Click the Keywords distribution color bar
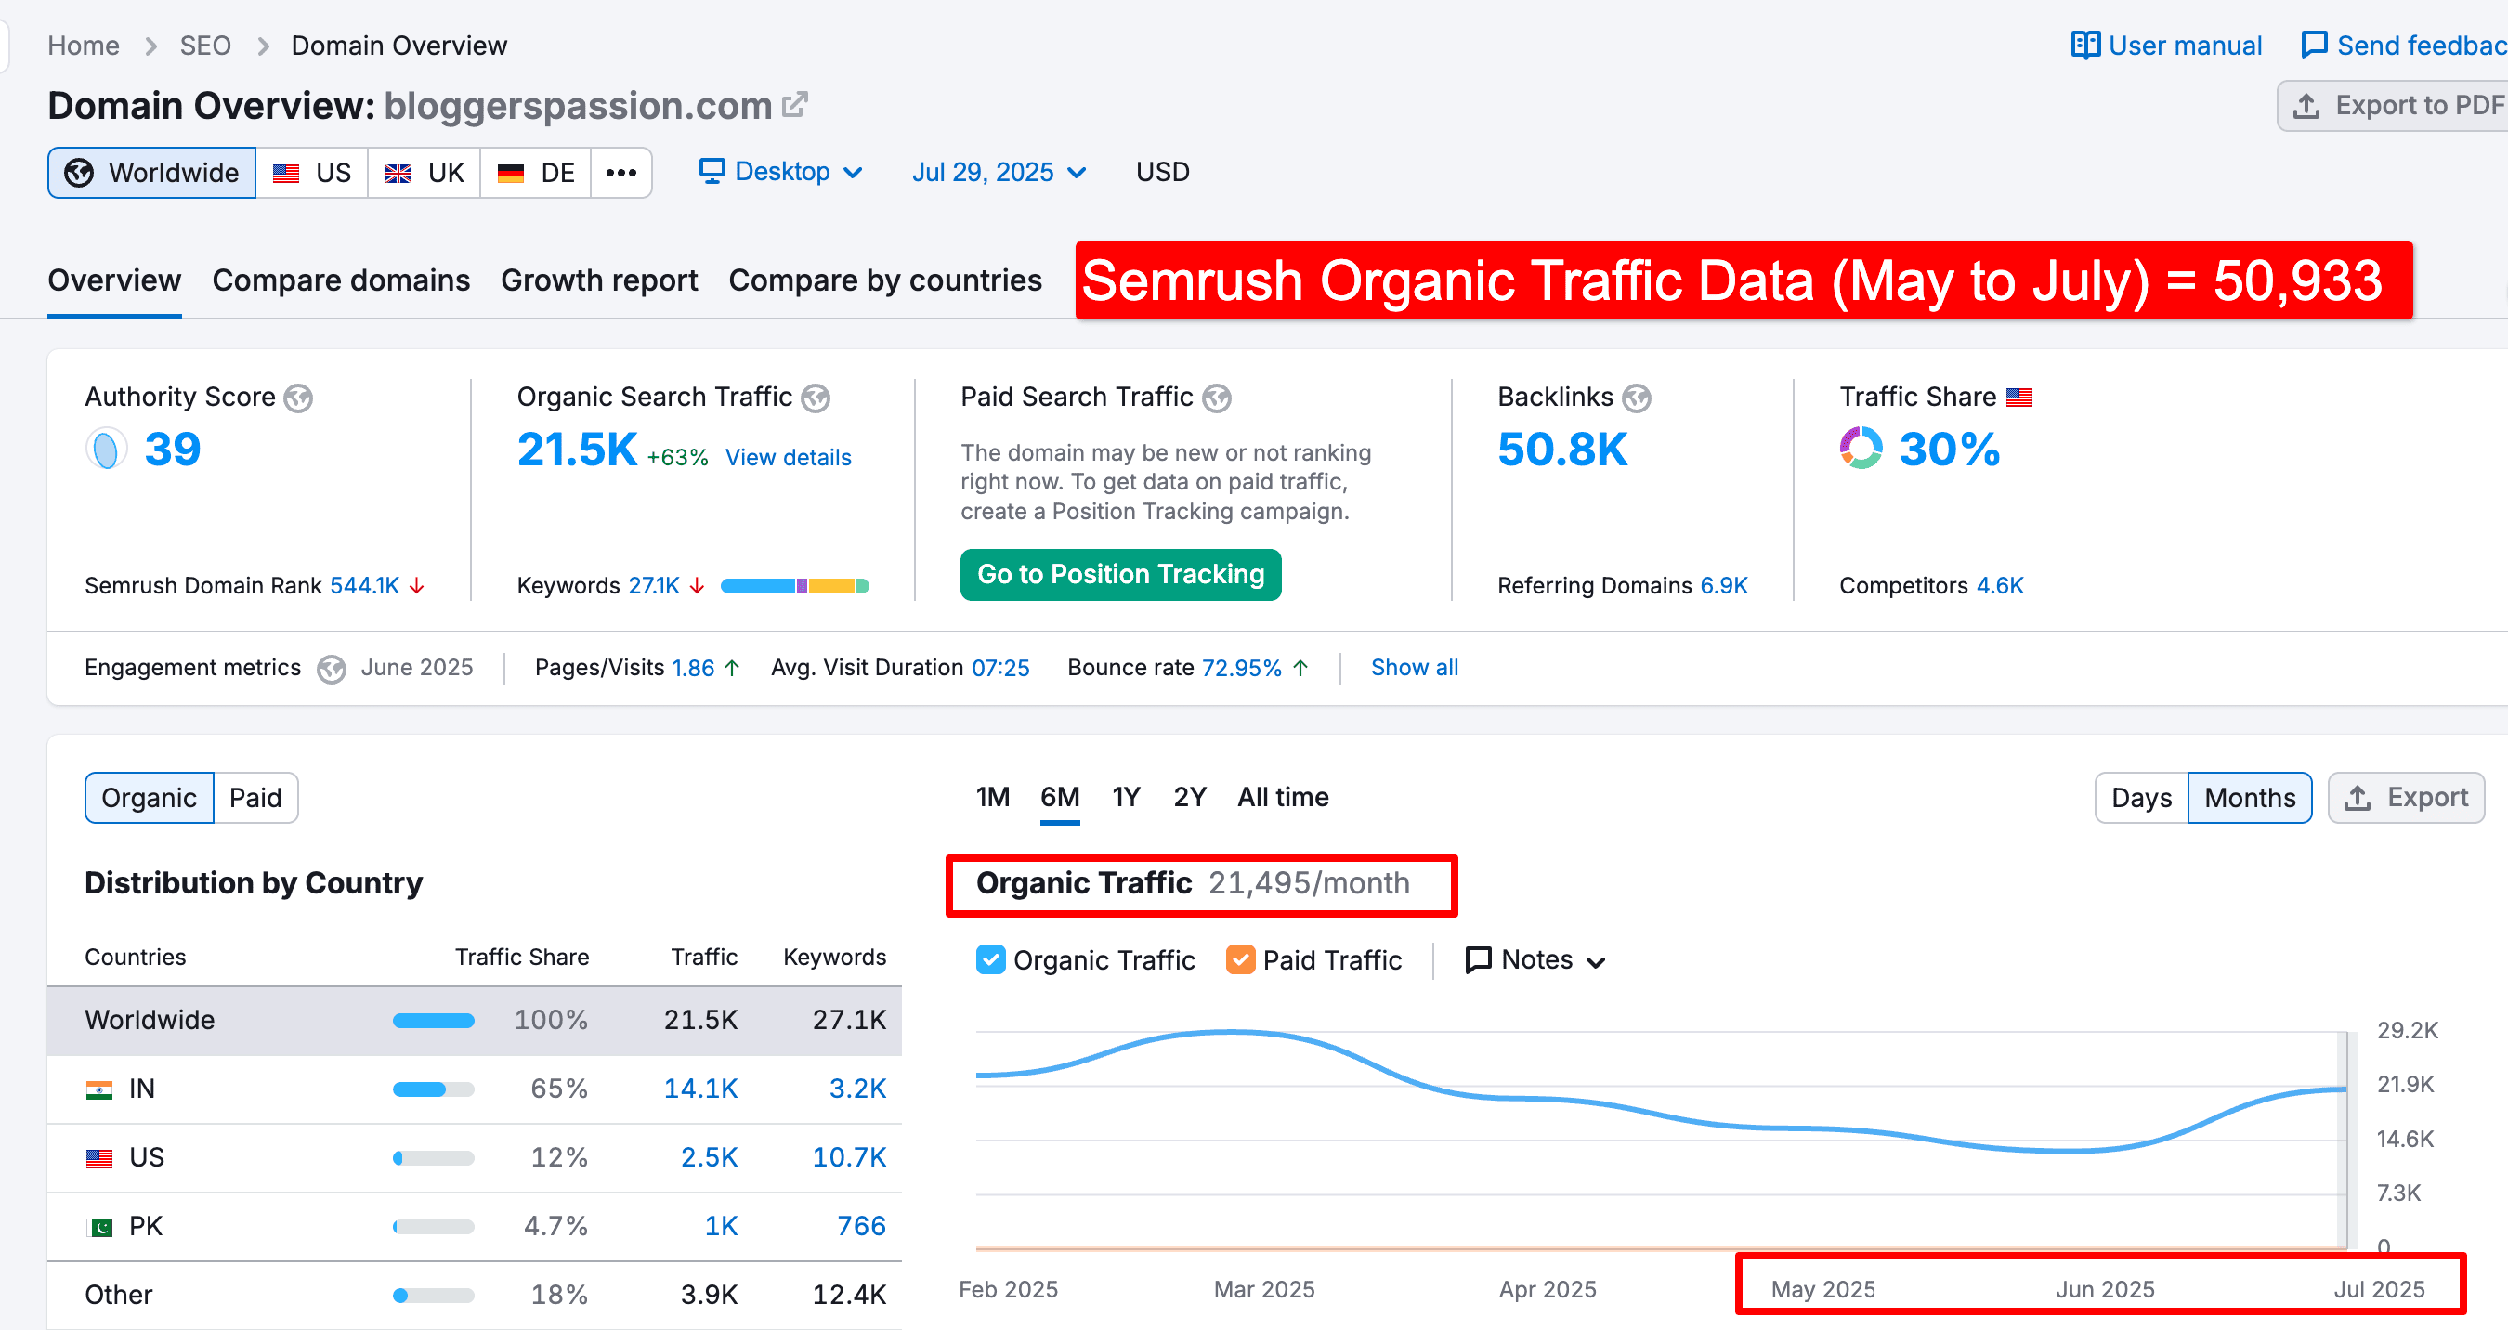Screen dimensions: 2508x1330 pyautogui.click(x=794, y=585)
